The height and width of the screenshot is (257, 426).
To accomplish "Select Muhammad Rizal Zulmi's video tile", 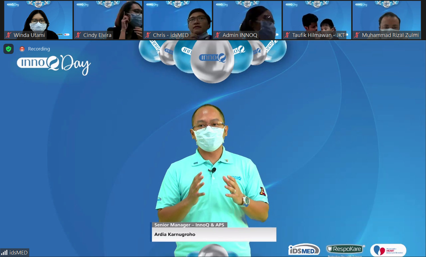I will [387, 17].
